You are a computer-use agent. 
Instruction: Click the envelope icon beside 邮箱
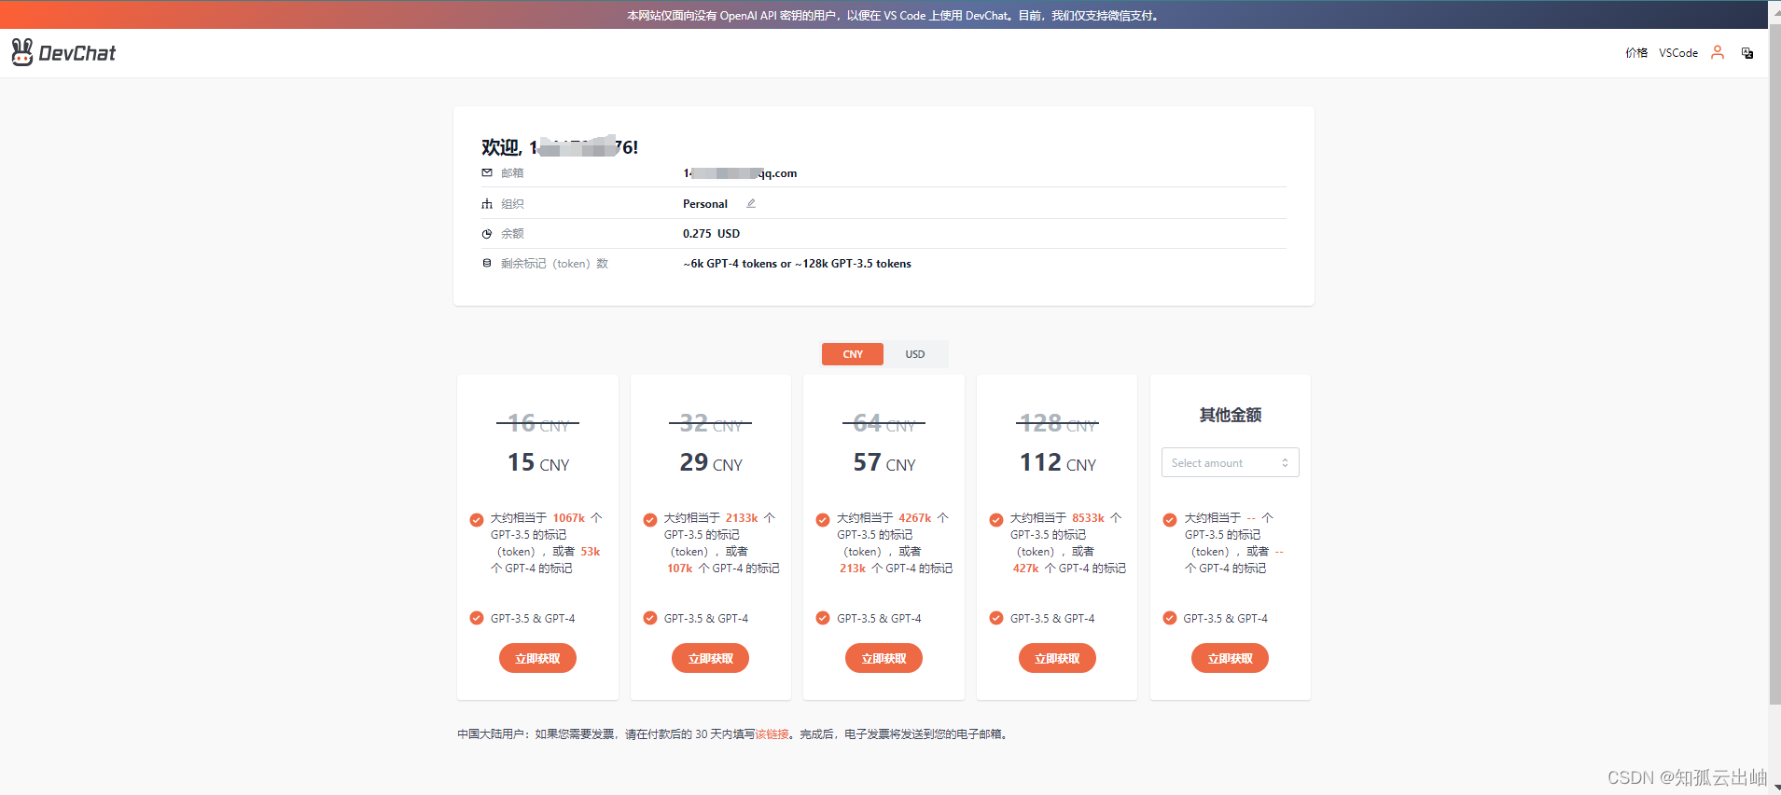coord(487,172)
